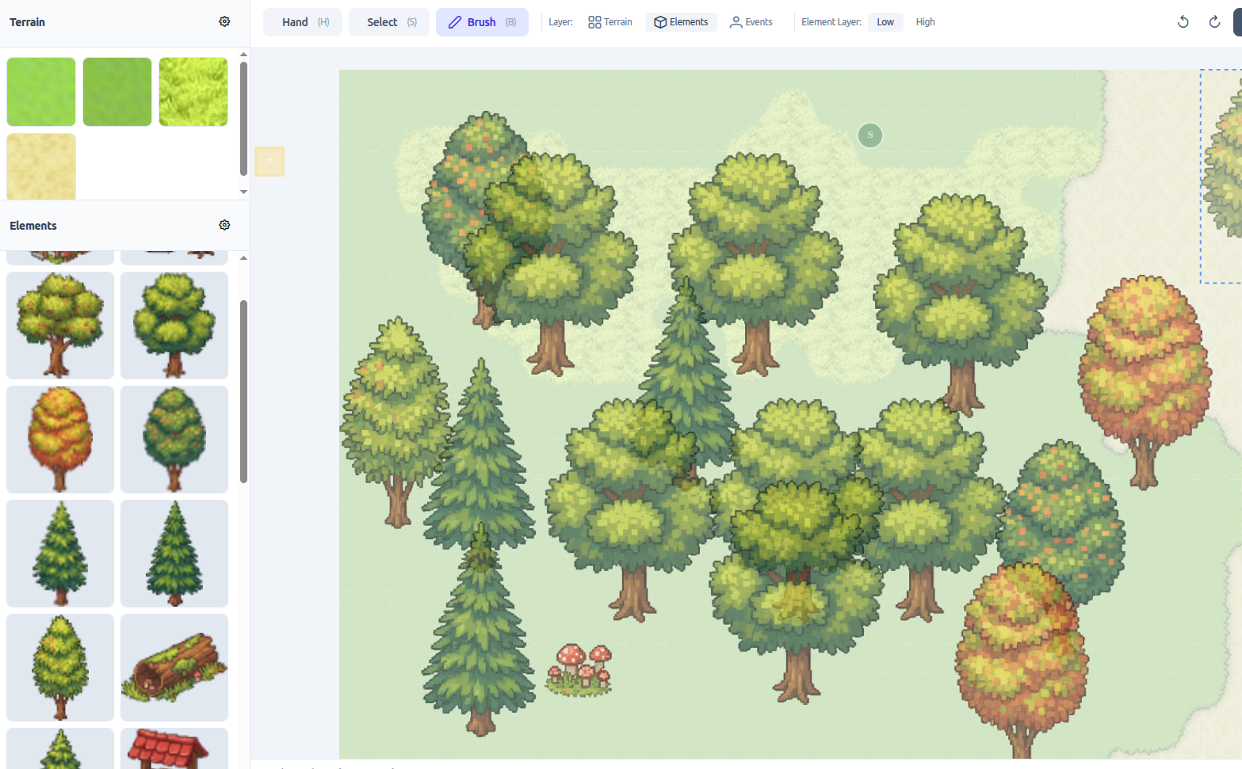Viewport: 1242px width, 769px height.
Task: Click the undo arrow icon
Action: click(x=1183, y=22)
